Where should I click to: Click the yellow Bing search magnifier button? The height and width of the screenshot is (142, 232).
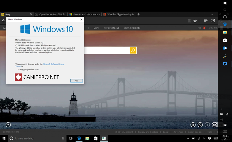(133, 50)
